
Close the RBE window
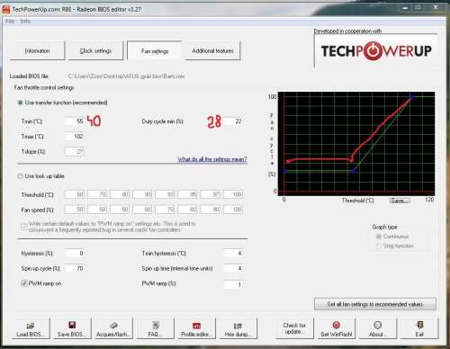[x=436, y=7]
